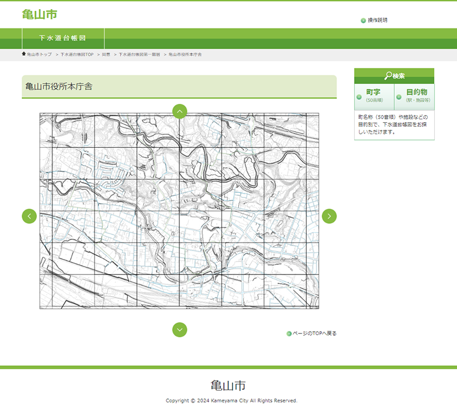Viewport: 457px width, 411px height.
Task: Click the 亀山市 logo in the header
Action: pos(39,14)
